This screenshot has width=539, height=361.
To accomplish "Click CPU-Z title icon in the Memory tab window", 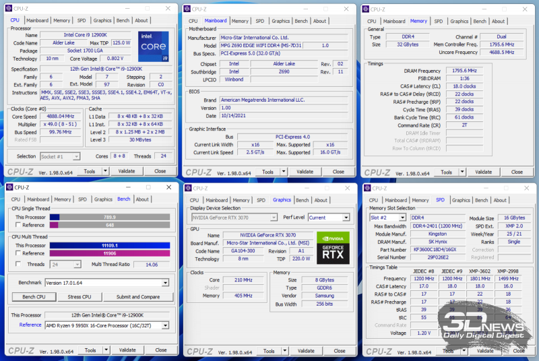I will 367,8.
